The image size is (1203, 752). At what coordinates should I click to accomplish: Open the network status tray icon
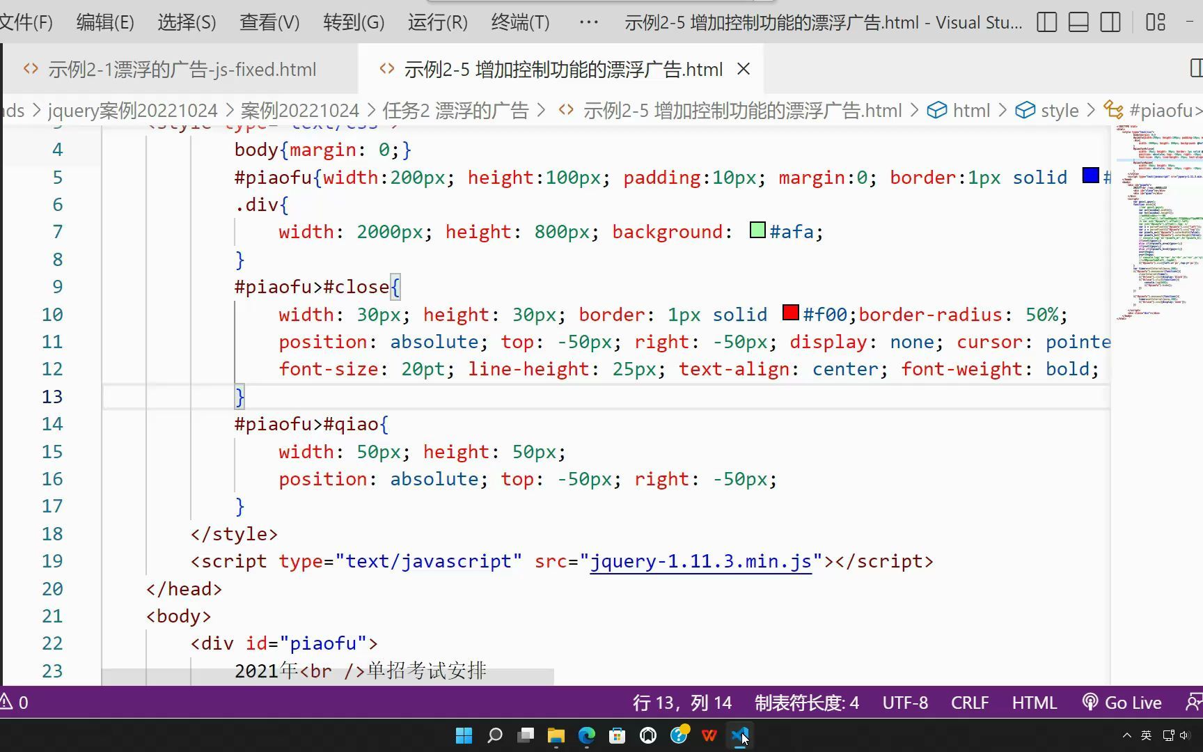1168,735
